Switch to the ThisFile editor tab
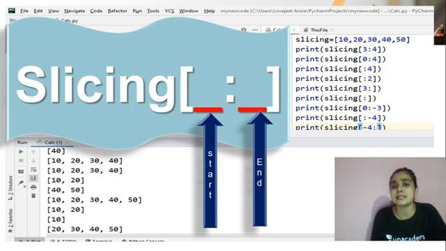This screenshot has height=251, width=446. [x=319, y=30]
